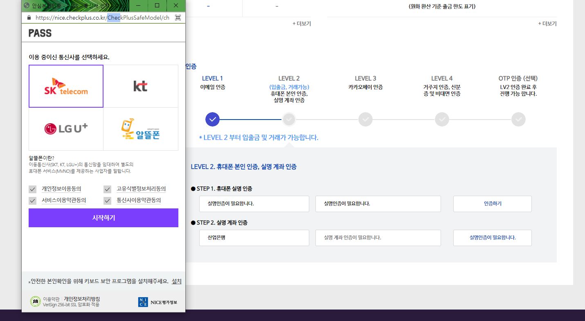Screen dimensions: 585x321
Task: Select the LEVEL 4 heading
Action: point(442,78)
